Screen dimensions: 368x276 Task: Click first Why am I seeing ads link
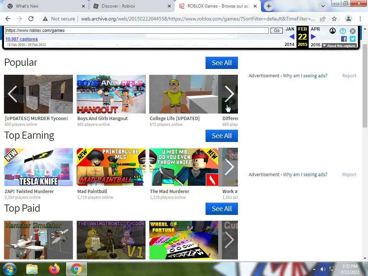point(305,75)
